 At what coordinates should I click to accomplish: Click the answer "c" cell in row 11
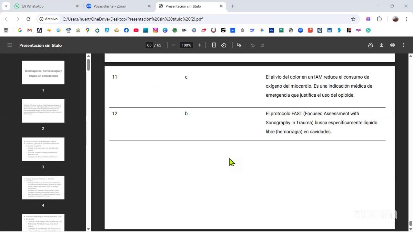[x=186, y=77]
